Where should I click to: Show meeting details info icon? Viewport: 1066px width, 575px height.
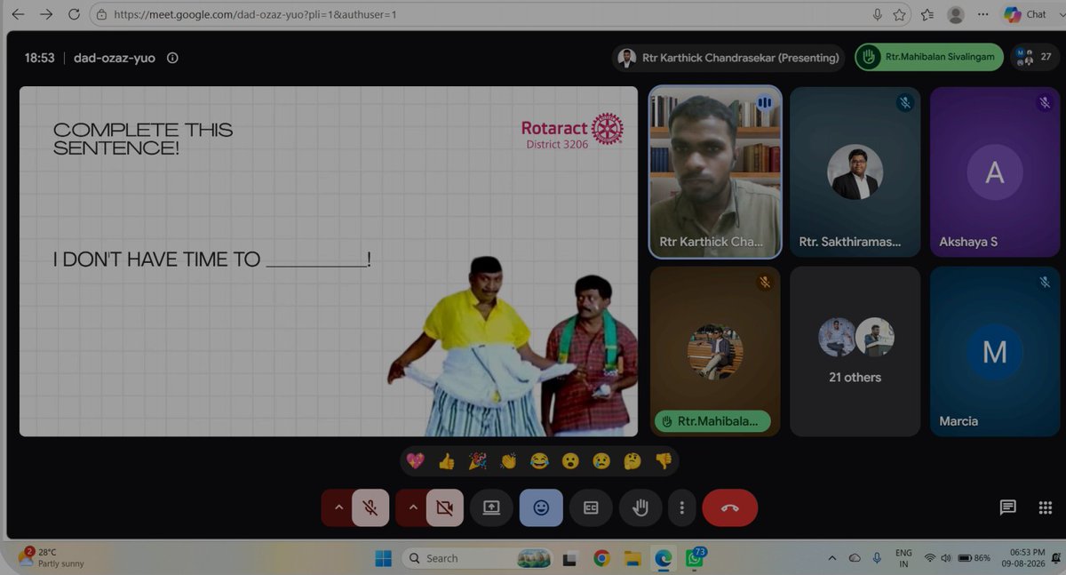tap(172, 58)
